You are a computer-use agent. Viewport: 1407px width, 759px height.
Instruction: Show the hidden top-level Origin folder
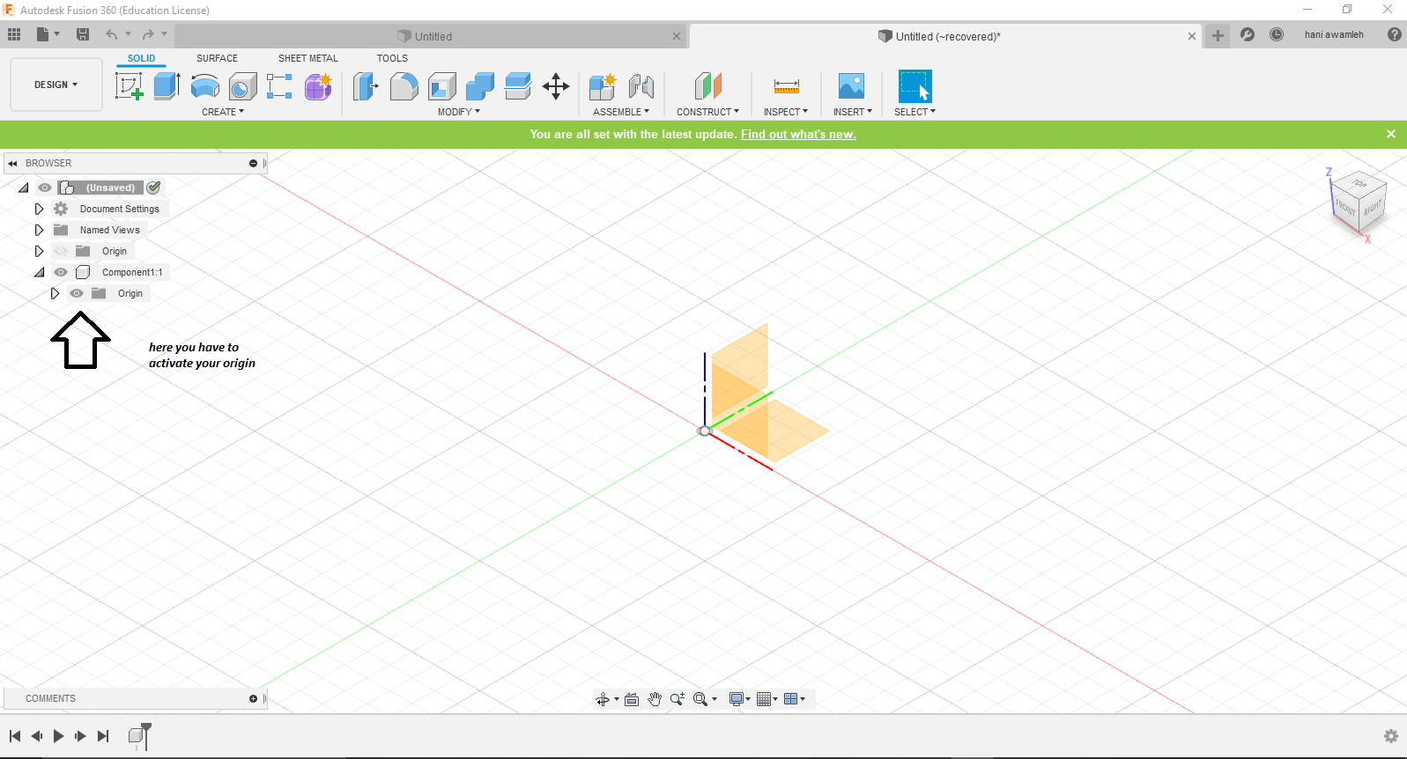pos(61,251)
